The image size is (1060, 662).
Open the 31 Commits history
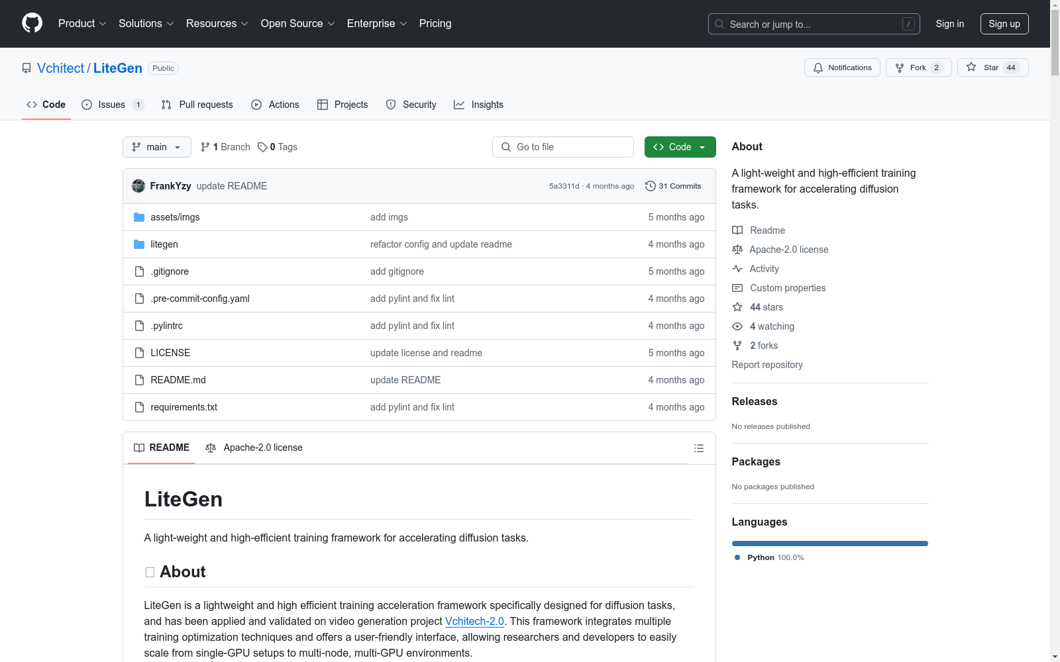[673, 186]
